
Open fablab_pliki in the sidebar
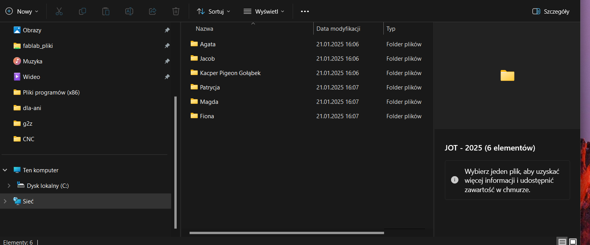[x=38, y=46]
